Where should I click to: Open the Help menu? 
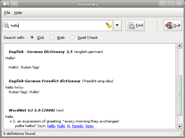point(18,13)
